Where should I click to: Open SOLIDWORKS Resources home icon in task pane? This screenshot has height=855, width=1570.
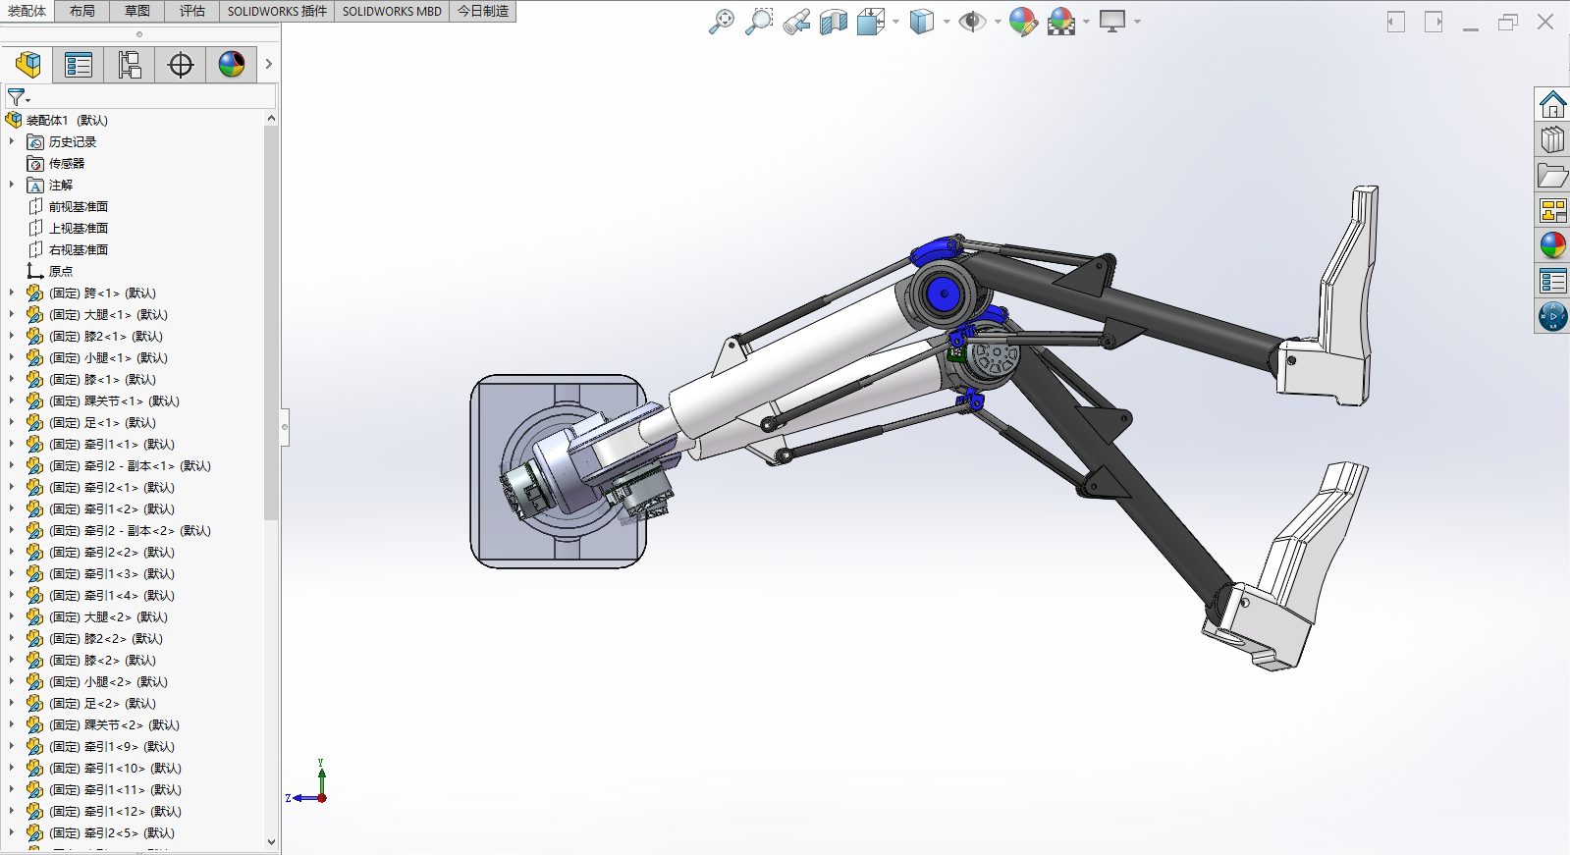point(1552,104)
